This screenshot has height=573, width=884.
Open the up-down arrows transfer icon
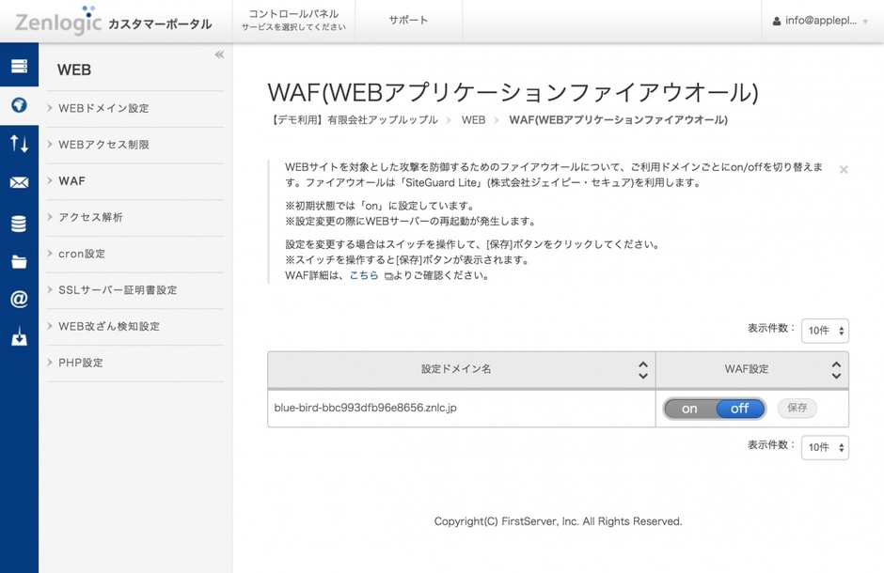click(19, 144)
